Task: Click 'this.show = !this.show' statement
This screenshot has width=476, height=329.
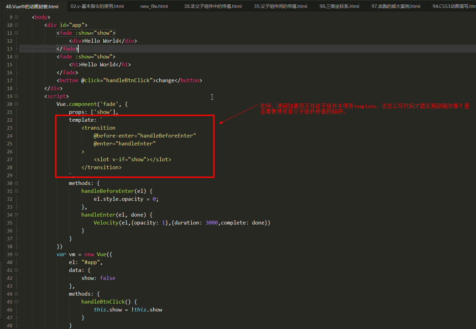Action: coord(128,310)
